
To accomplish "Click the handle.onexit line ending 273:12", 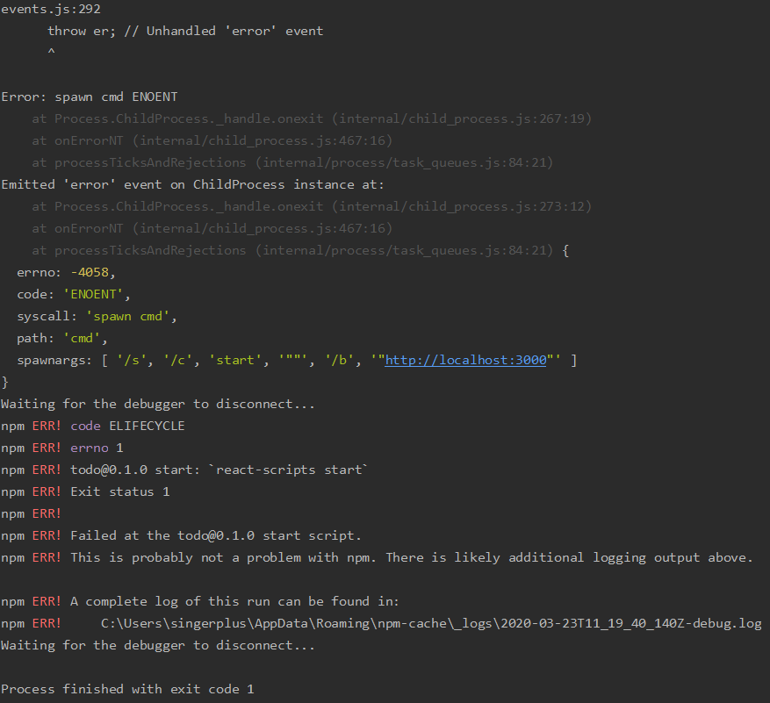I will 312,206.
